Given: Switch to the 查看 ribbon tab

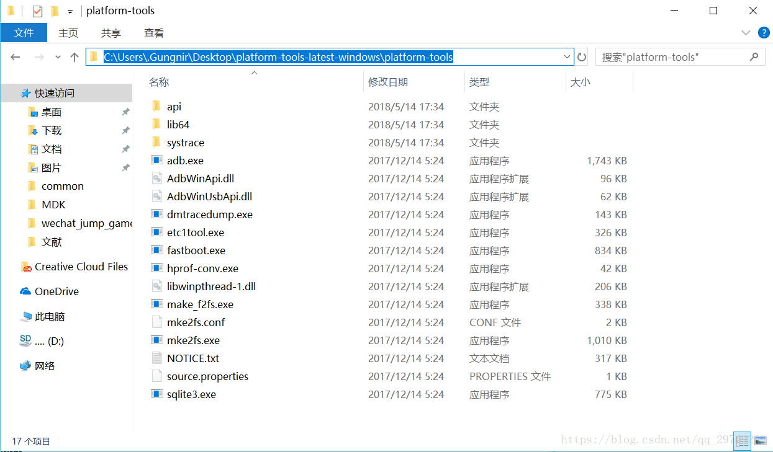Looking at the screenshot, I should [x=153, y=33].
